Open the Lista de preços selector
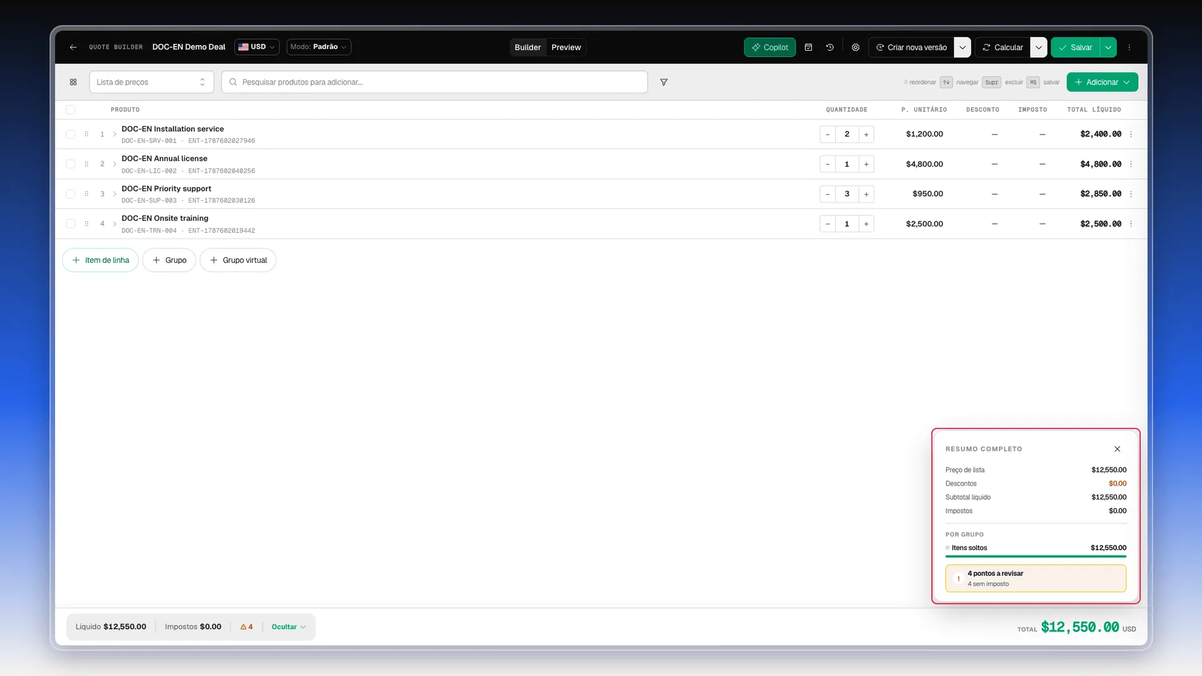 (x=152, y=82)
